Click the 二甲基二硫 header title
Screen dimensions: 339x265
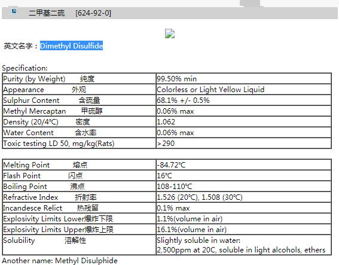[47, 13]
